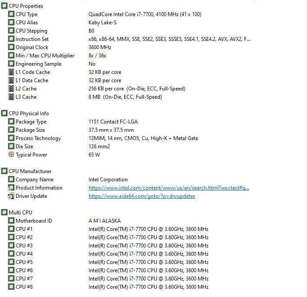This screenshot has height=297, width=307.
Task: Click the icon next to CPU Alias
Action: 11,22
